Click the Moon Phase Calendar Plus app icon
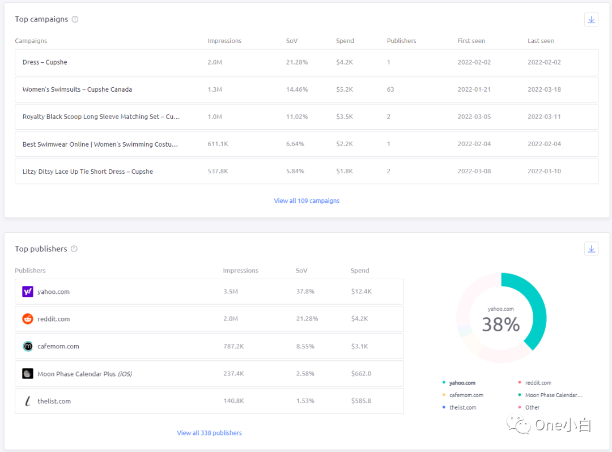This screenshot has width=612, height=452. [27, 373]
